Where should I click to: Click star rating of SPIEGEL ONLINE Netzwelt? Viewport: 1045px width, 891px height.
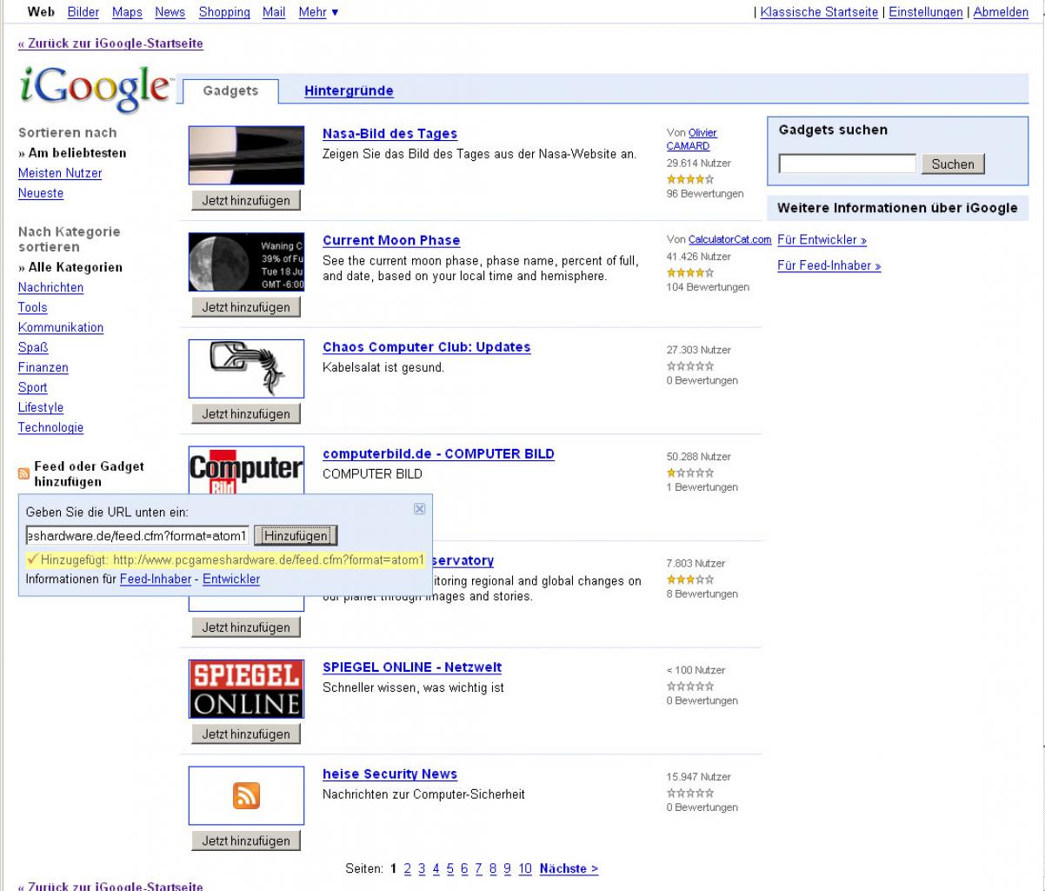(690, 686)
